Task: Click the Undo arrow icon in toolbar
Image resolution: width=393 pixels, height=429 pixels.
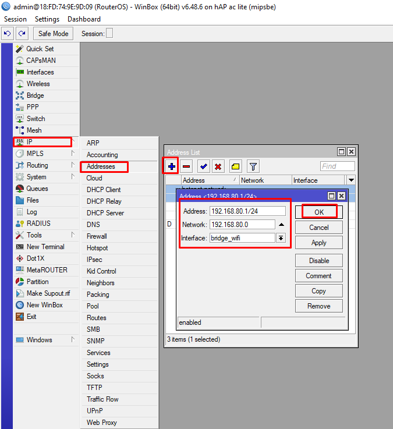Action: pos(8,34)
